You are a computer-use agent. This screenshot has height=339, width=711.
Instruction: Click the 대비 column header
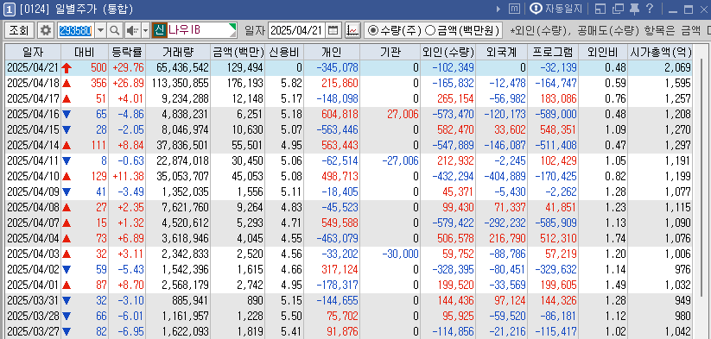pyautogui.click(x=85, y=52)
